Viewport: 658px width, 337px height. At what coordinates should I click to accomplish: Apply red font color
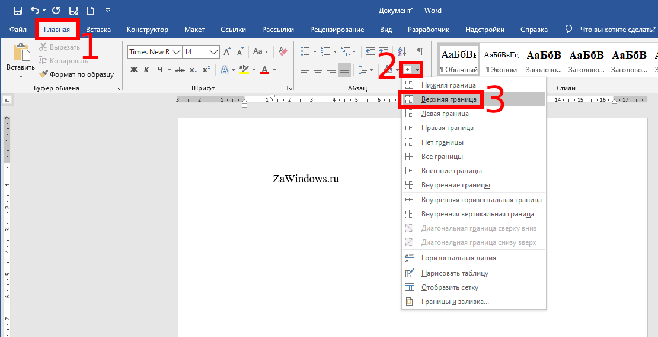pyautogui.click(x=264, y=70)
